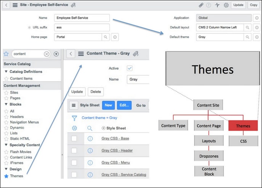Collapse the Specialty Content section

6,145
